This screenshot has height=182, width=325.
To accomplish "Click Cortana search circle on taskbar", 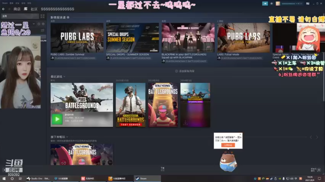I will [12, 178].
